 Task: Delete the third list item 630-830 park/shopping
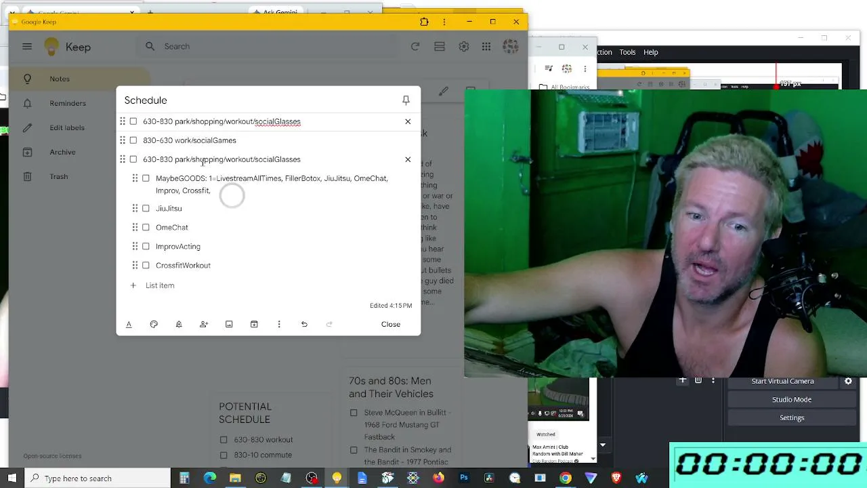point(408,159)
